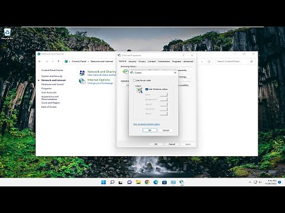Open Recycle Bin on desktop
The image size is (285, 213).
7,34
